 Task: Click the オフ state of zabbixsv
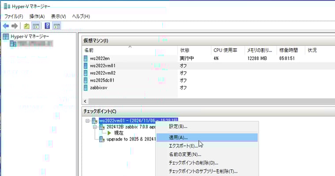(183, 87)
